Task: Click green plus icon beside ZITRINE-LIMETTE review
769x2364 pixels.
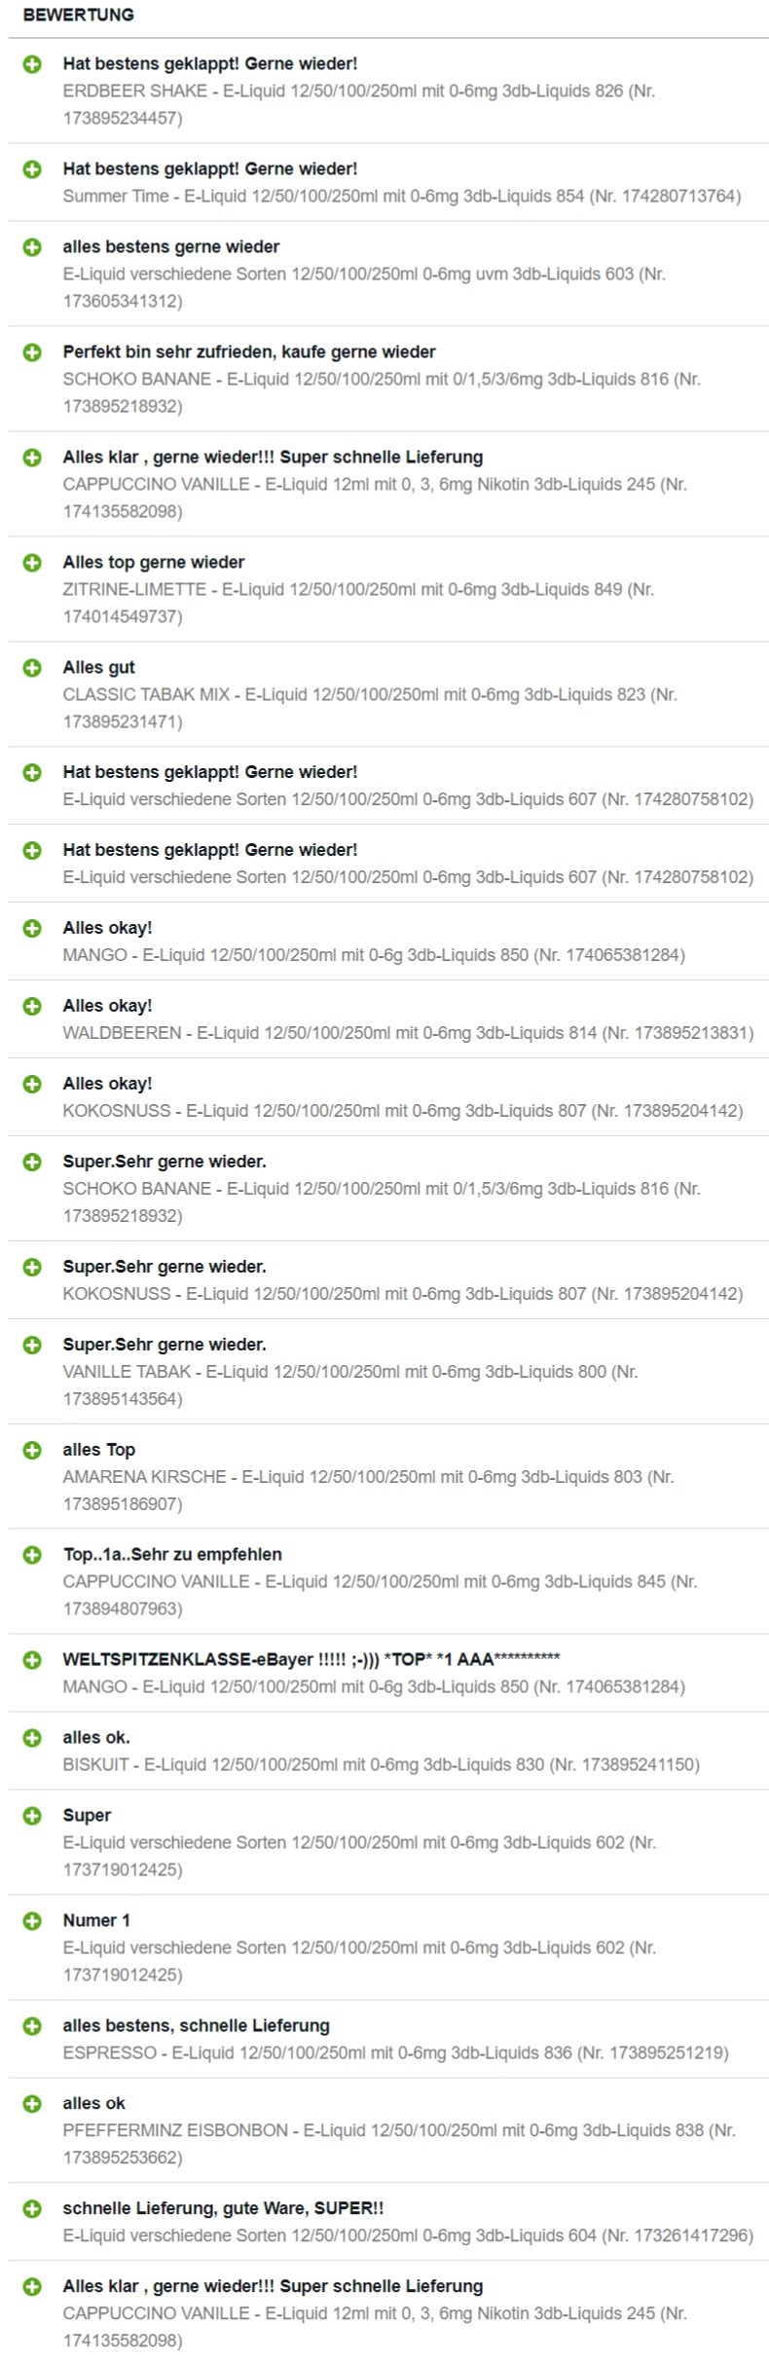Action: (x=32, y=563)
